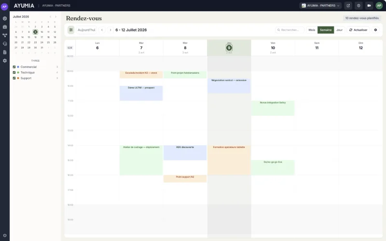The height and width of the screenshot is (241, 386).
Task: Switch to Jour view
Action: pyautogui.click(x=339, y=30)
